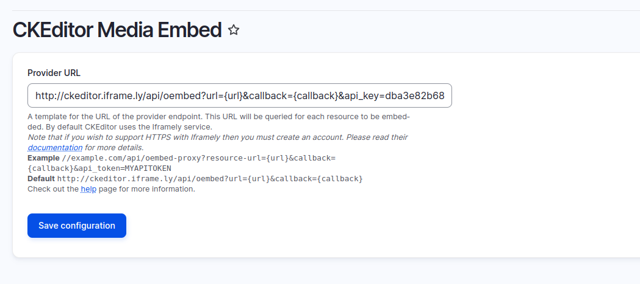The image size is (640, 284).
Task: Click the 'Check out the' help sentence text
Action: click(x=53, y=189)
